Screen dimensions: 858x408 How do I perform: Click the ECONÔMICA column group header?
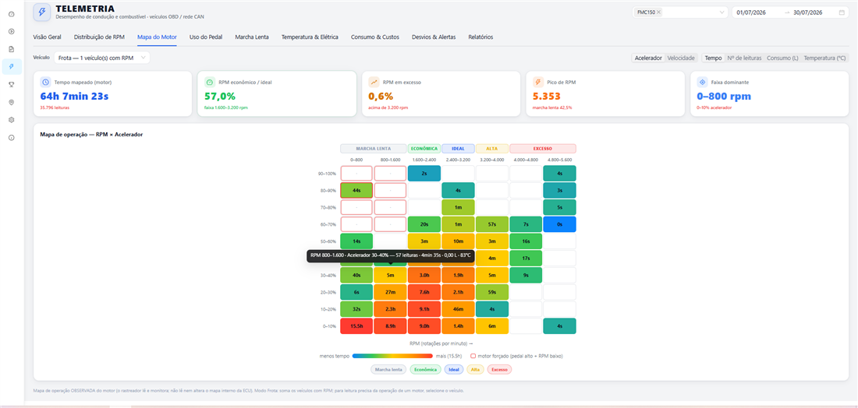tap(424, 148)
